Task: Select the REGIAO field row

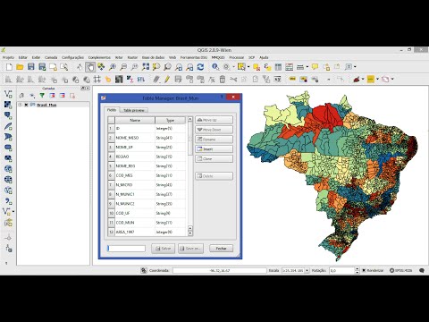Action: [x=147, y=157]
